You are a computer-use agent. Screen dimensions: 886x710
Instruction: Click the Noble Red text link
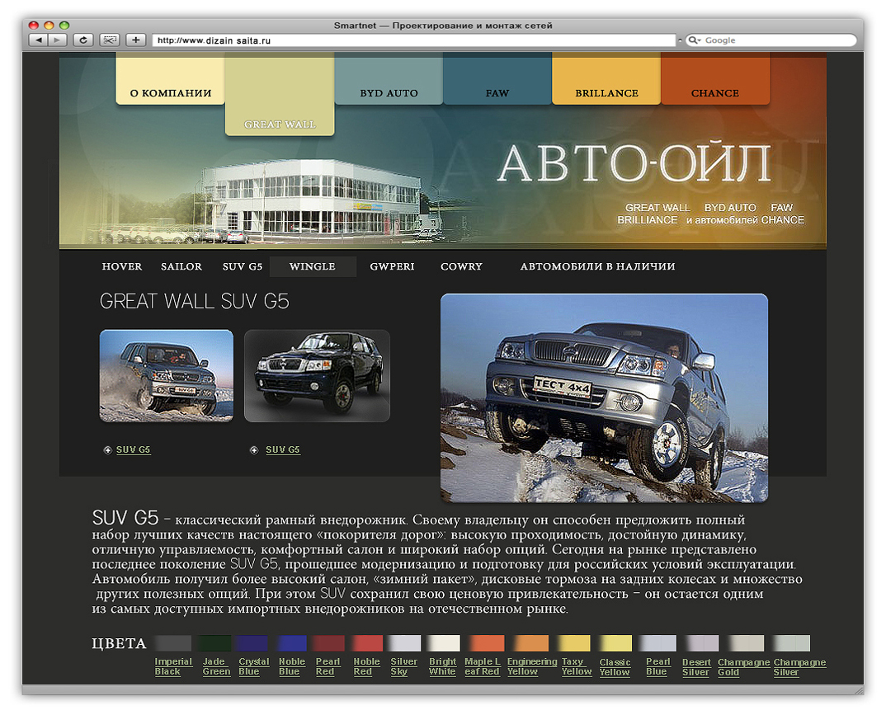pyautogui.click(x=367, y=666)
